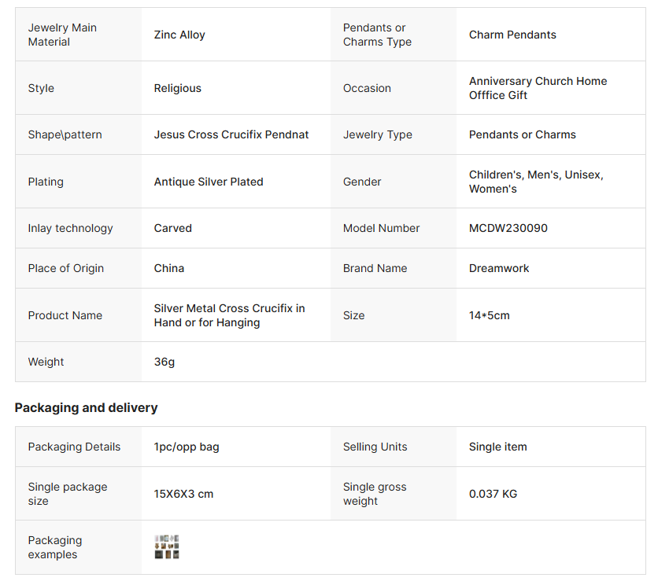Click the "Religious" style value
This screenshot has height=585, width=658.
178,88
